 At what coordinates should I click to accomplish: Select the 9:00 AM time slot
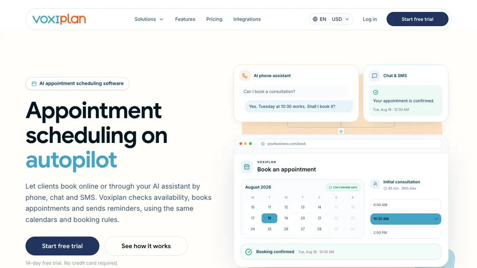405,205
